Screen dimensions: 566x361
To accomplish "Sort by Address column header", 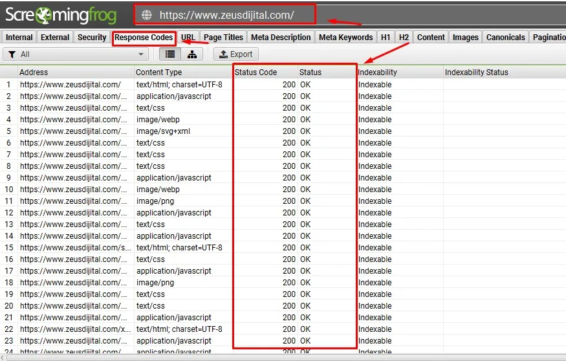I will pyautogui.click(x=76, y=72).
